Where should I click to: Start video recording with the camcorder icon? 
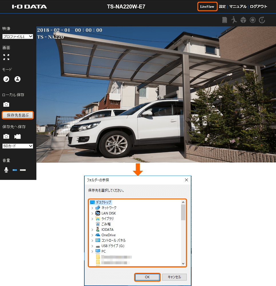[17, 137]
